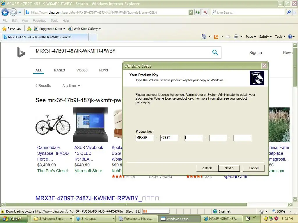The width and height of the screenshot is (298, 223).
Task: Open the zoom level 100% dropdown
Action: pos(290,211)
